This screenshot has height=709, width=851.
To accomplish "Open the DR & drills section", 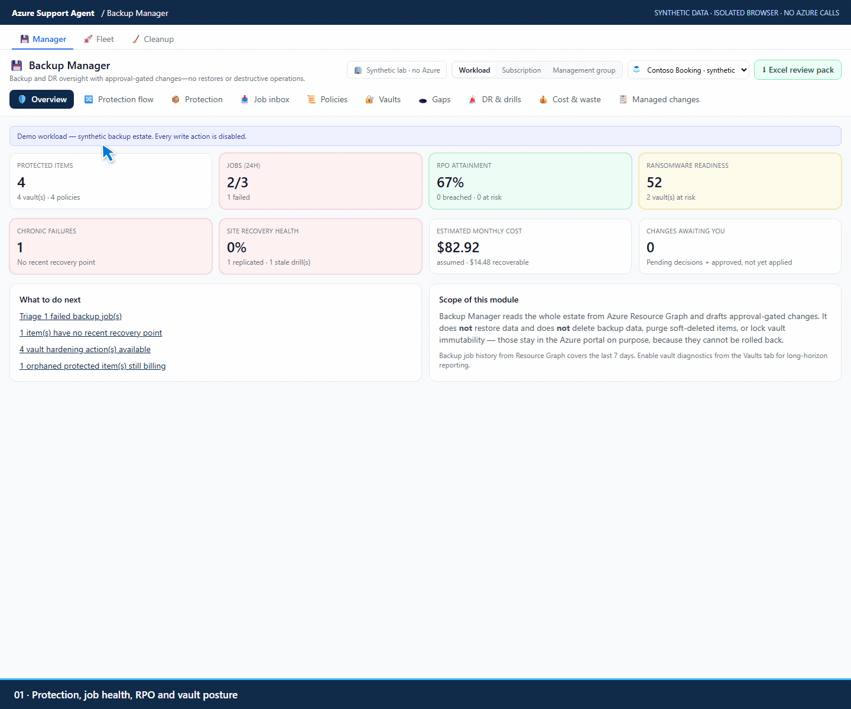I will tap(495, 99).
